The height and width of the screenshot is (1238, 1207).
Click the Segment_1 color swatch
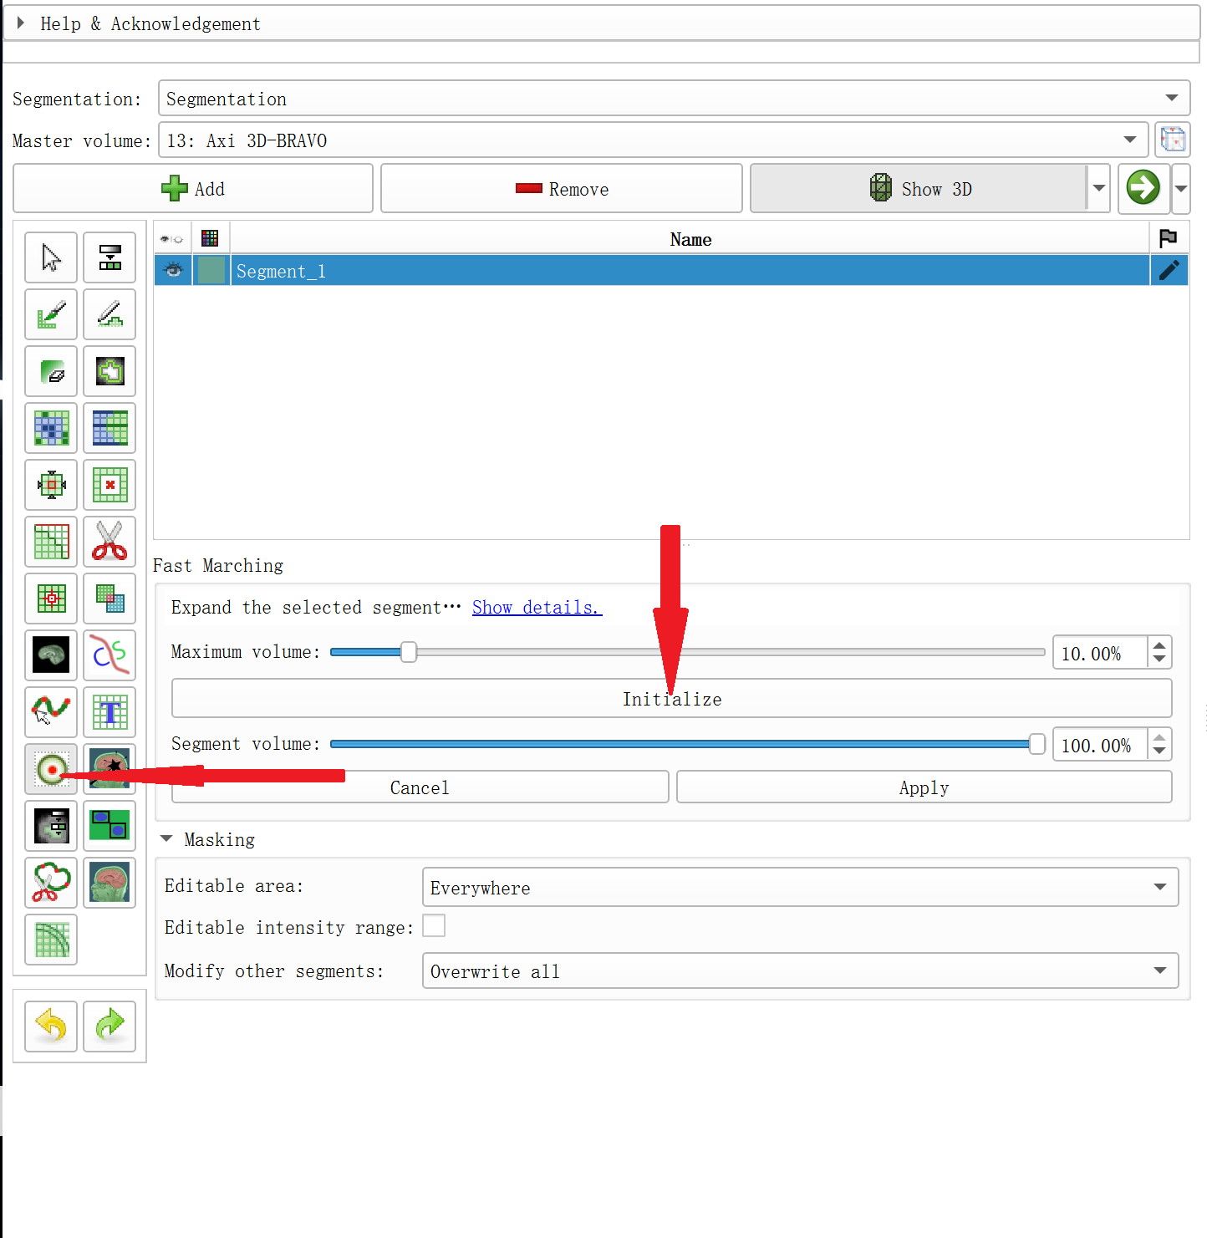pos(211,271)
